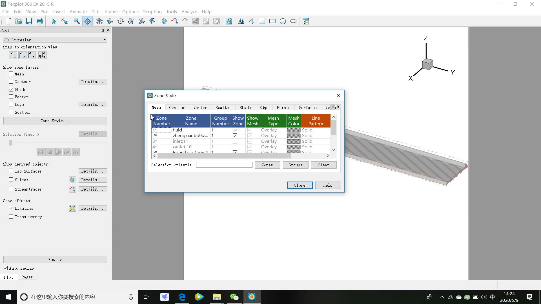Click the Add Text tool

tap(241, 21)
